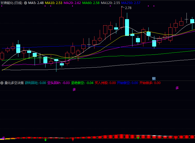The width and height of the screenshot is (195, 143).
Task: Click the 甘肃能化(日线) chart title
Action: pos(11,3)
